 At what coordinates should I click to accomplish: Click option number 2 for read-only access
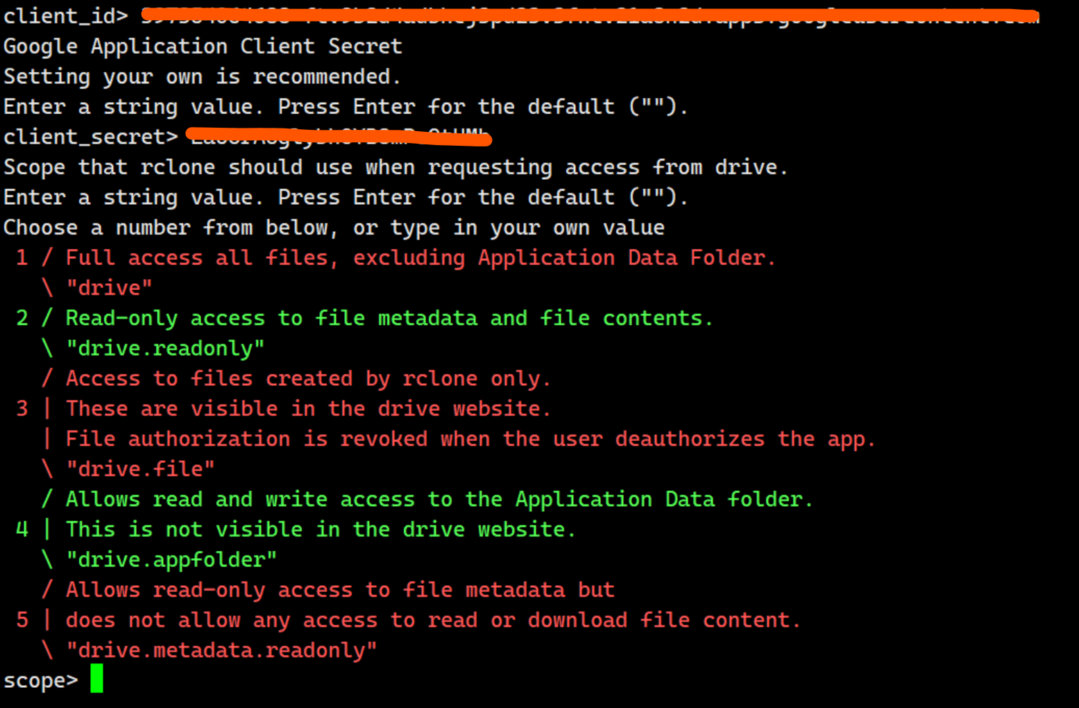(x=22, y=318)
